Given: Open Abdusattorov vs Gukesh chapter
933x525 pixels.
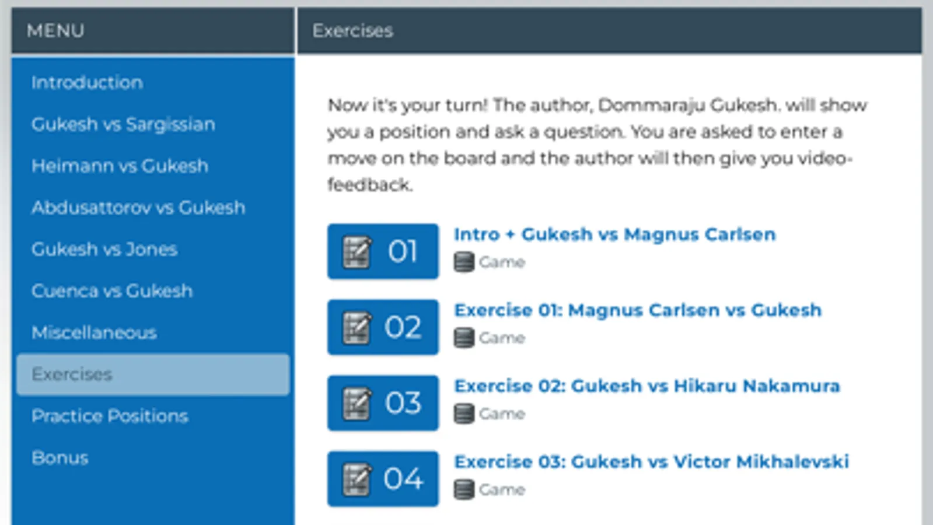Looking at the screenshot, I should (138, 208).
